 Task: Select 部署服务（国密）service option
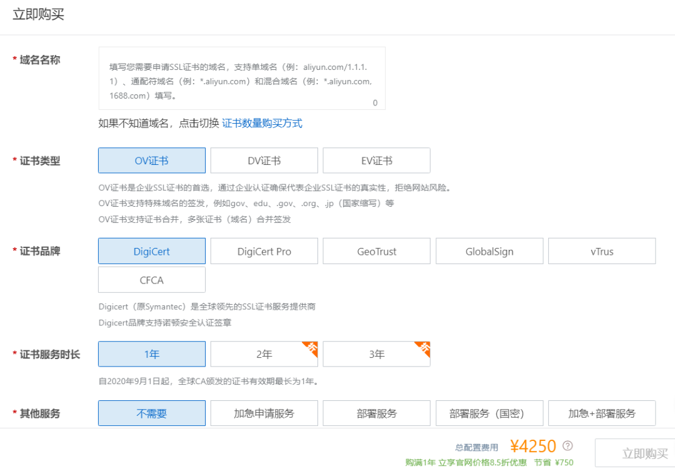489,413
